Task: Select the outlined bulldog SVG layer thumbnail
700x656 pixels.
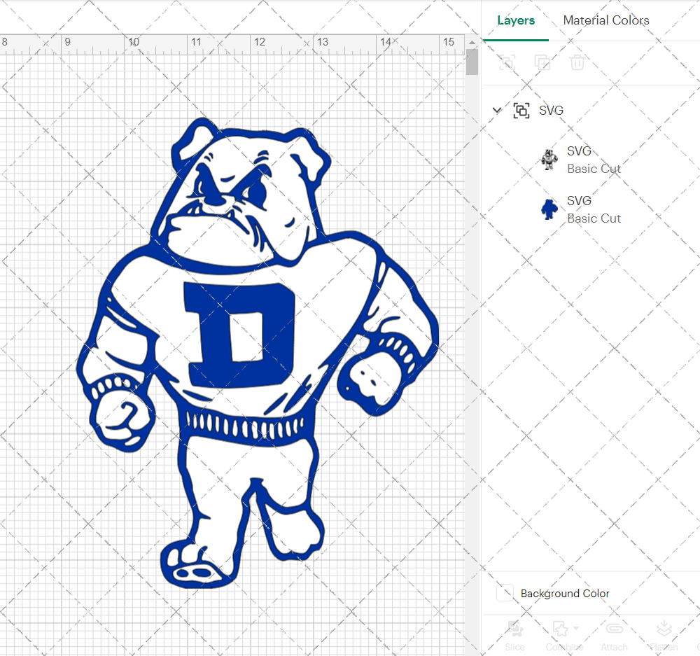Action: click(549, 160)
